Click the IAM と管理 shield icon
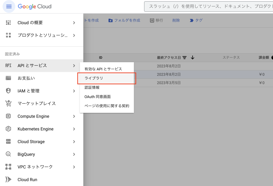Screen dimensions: 273x186 8,91
